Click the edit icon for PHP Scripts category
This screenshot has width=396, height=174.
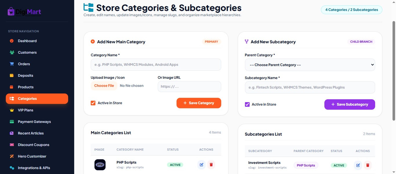[x=201, y=165]
